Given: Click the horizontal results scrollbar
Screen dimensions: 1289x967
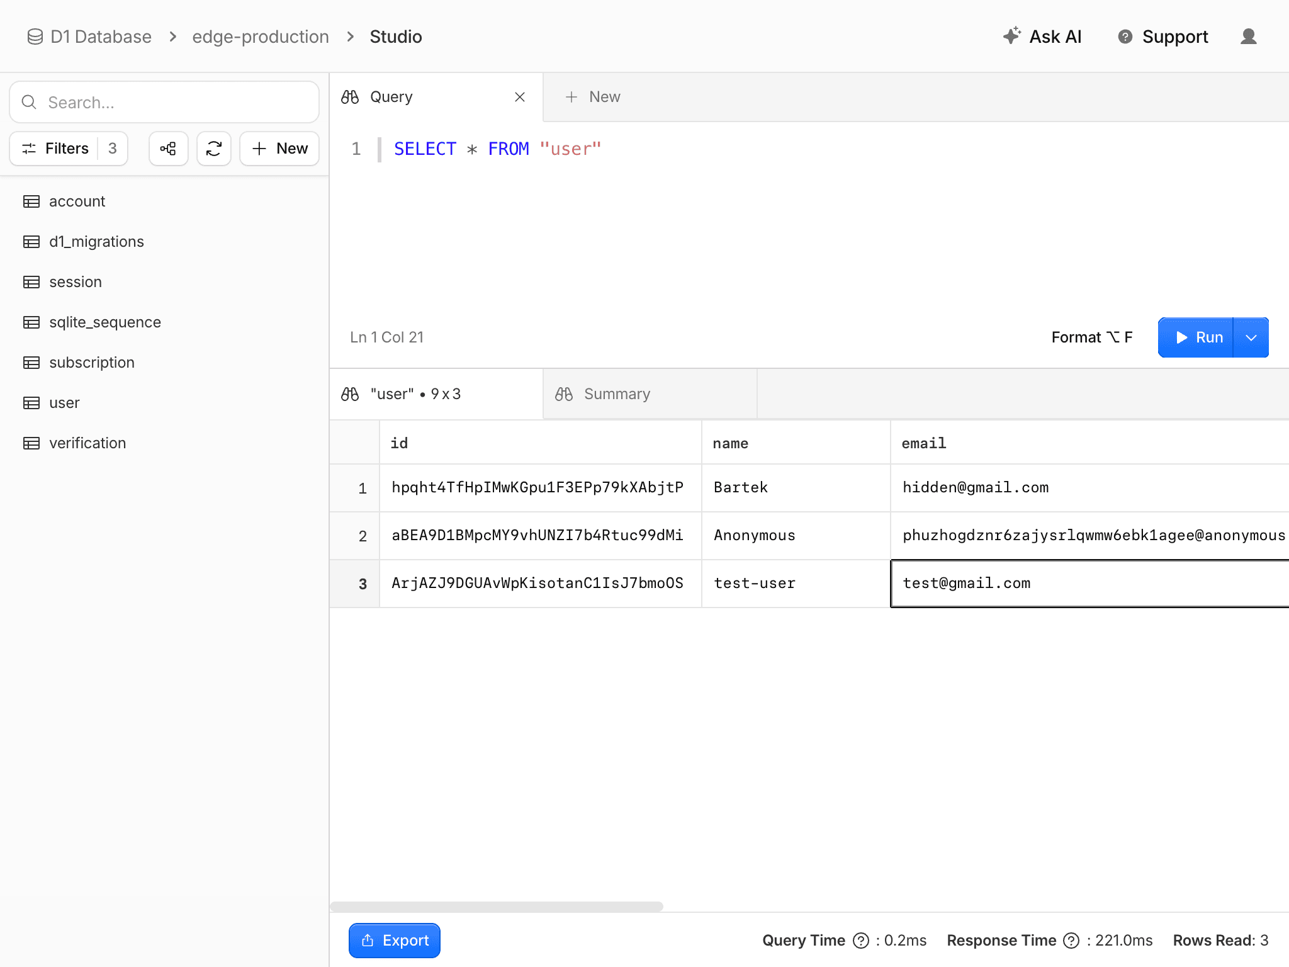Looking at the screenshot, I should pos(497,907).
